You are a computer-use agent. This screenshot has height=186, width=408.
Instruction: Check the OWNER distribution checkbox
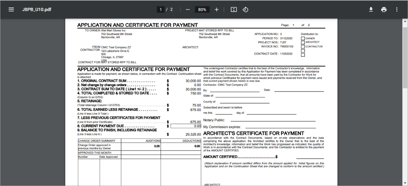(x=303, y=39)
